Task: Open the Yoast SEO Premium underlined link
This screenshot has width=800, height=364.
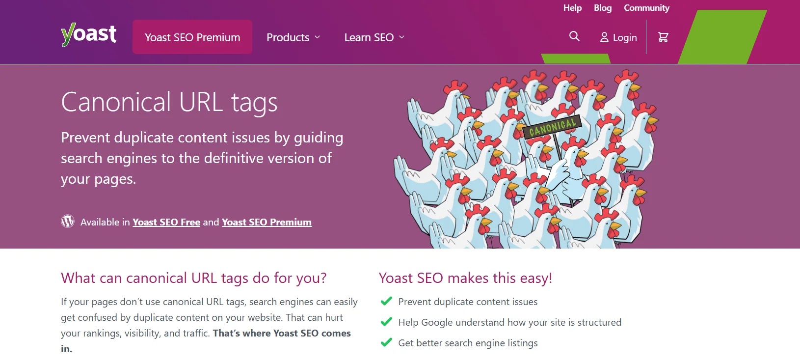Action: tap(267, 222)
